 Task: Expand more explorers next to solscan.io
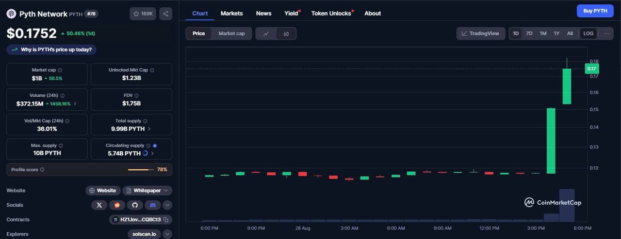(167, 234)
